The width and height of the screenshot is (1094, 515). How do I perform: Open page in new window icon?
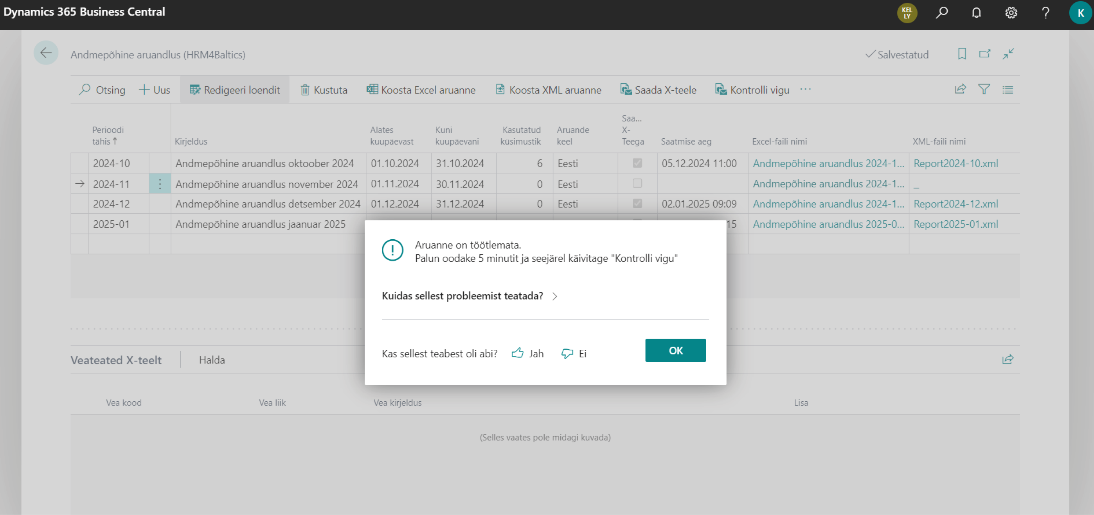(984, 54)
